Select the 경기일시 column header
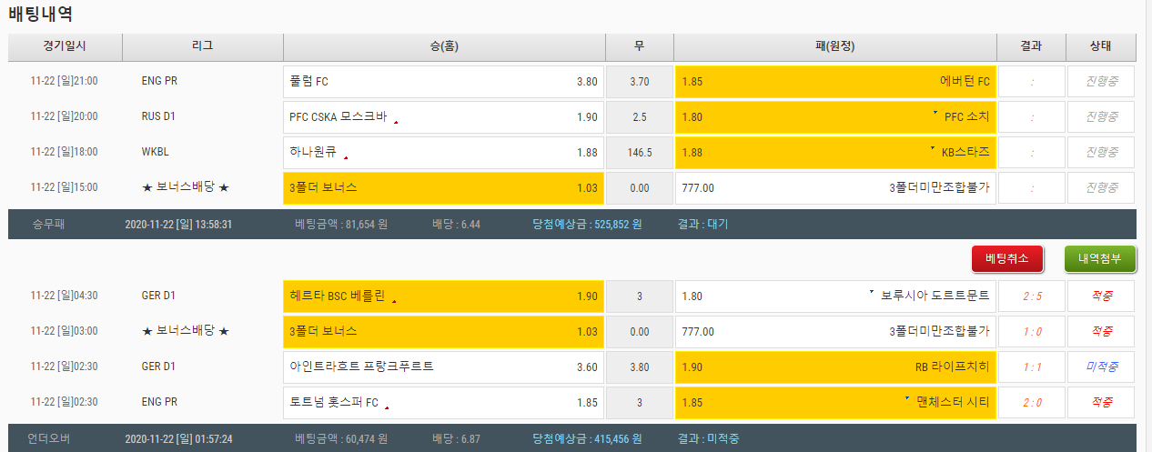This screenshot has width=1152, height=452. coord(65,46)
